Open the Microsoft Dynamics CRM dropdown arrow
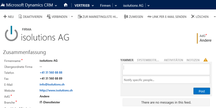The width and height of the screenshot is (216, 108). click(x=56, y=5)
